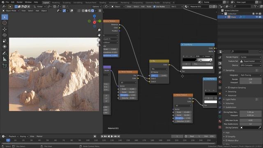Screen dimensions: 263x148
Task: Open the Texture properties checker tab
Action: click(220, 127)
